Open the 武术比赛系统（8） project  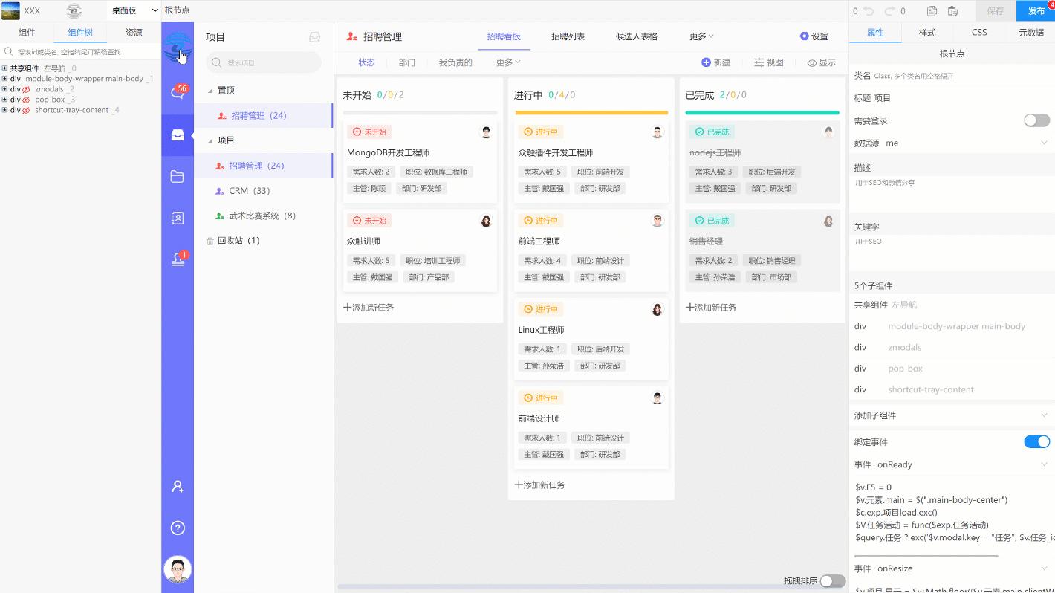tap(264, 216)
